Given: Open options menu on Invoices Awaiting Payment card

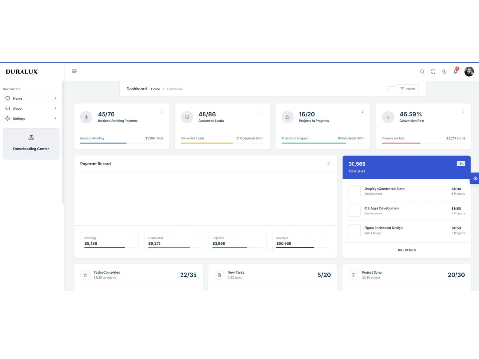Looking at the screenshot, I should [161, 112].
